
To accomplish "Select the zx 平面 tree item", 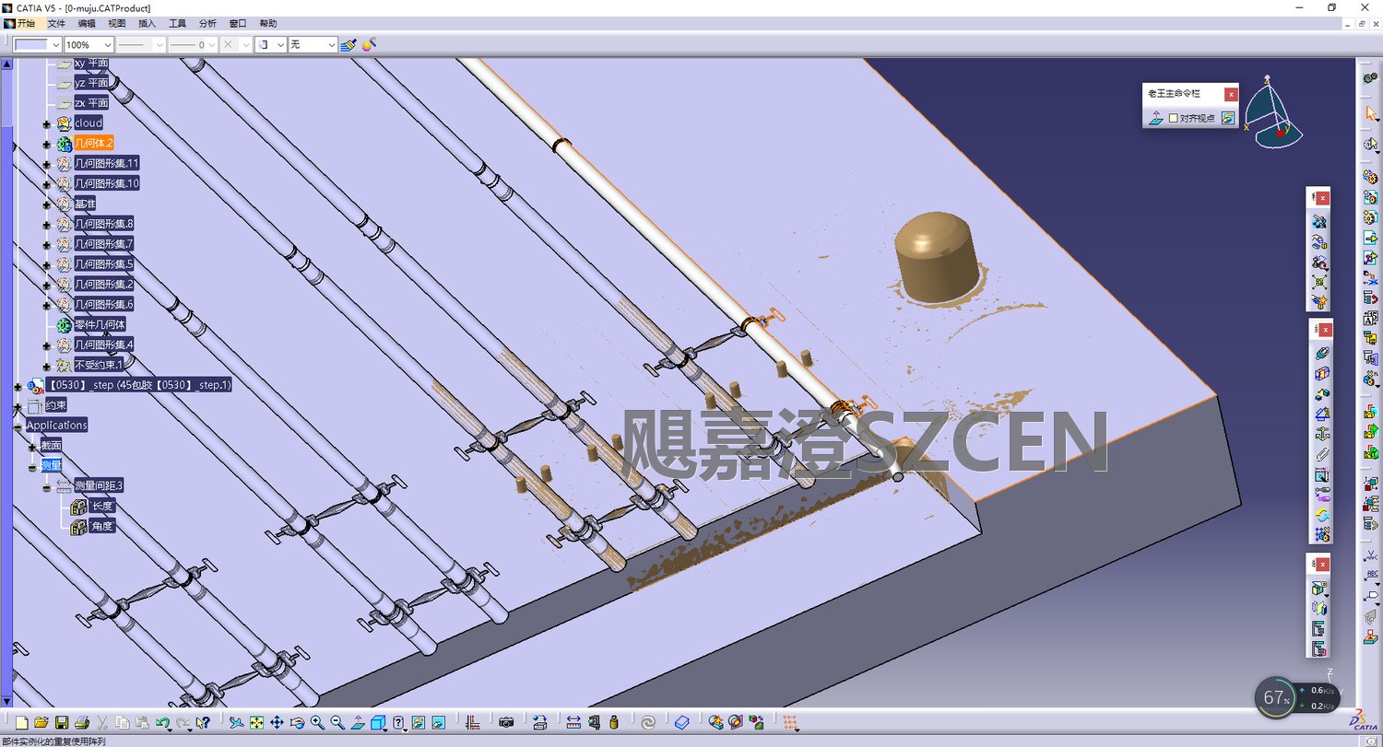I will (x=91, y=103).
